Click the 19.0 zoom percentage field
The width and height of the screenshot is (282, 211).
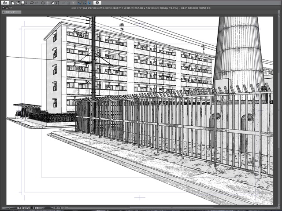pos(19,208)
